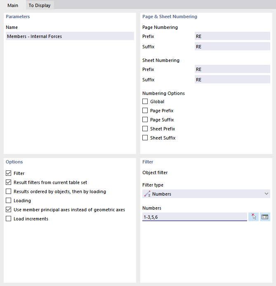Enable the Load increments checkbox
276x286 pixels.
coord(9,219)
